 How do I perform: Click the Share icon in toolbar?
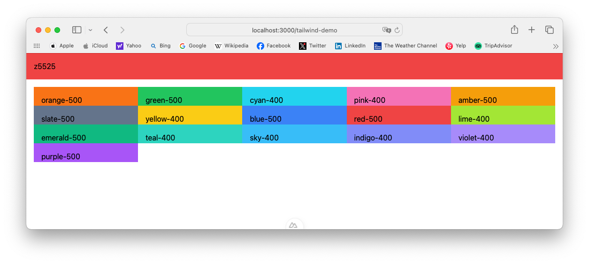[514, 30]
